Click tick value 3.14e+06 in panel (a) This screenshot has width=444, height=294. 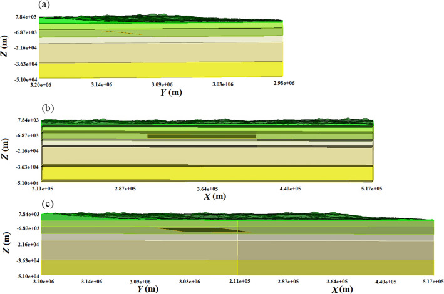point(101,84)
